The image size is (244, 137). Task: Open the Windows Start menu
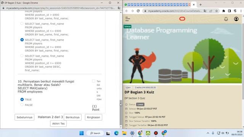(81, 133)
